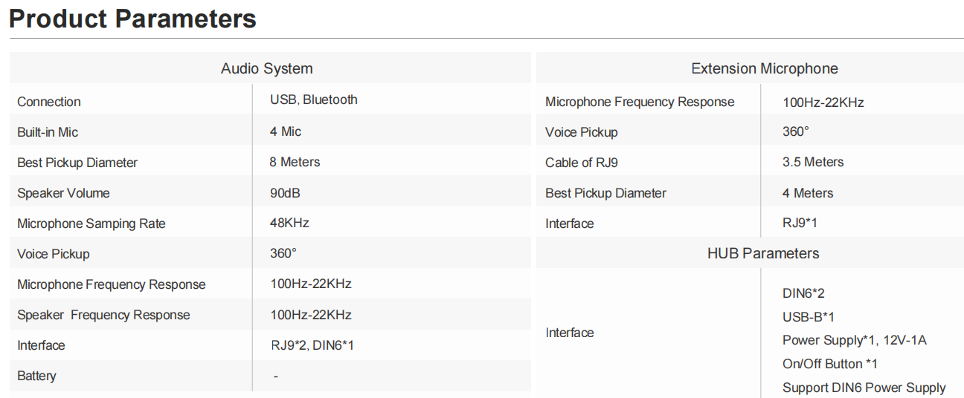This screenshot has height=398, width=964.
Task: Click the Built-in Mic row label
Action: coord(48,132)
